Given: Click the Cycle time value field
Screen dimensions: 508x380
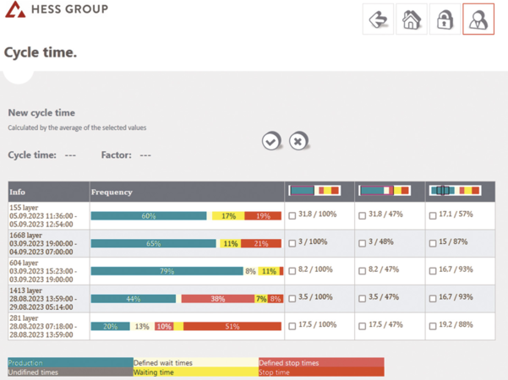Looking at the screenshot, I should (x=70, y=155).
